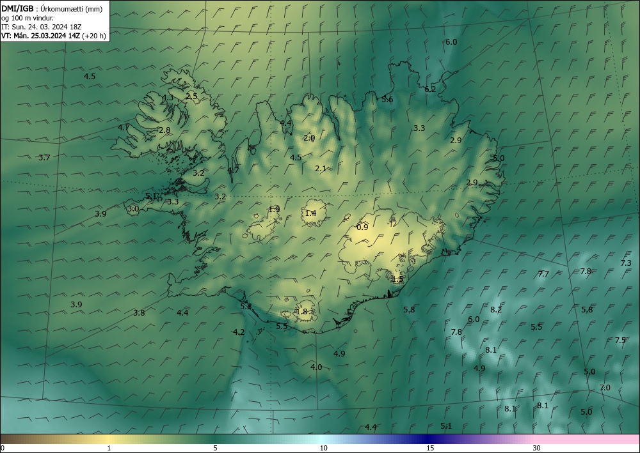Click the 1.5 value on the southeast coast
Viewport: 640px width, 453px height.
[397, 279]
